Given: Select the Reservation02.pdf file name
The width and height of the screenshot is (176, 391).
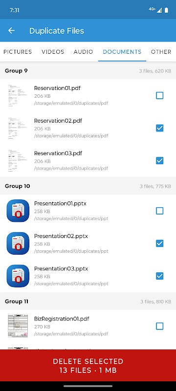Looking at the screenshot, I should tap(58, 121).
